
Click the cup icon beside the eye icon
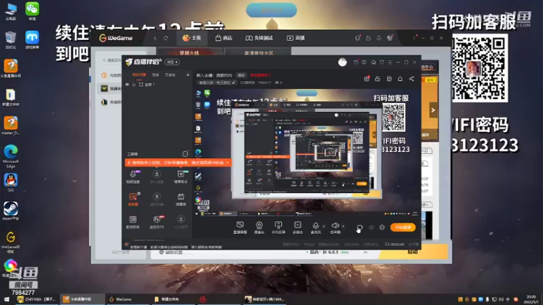pos(360,228)
